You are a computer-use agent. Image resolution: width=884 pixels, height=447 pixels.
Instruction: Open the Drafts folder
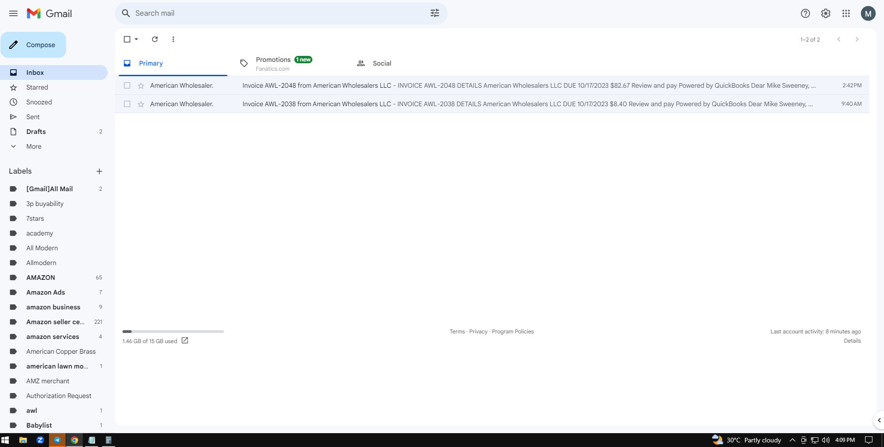(x=54, y=132)
